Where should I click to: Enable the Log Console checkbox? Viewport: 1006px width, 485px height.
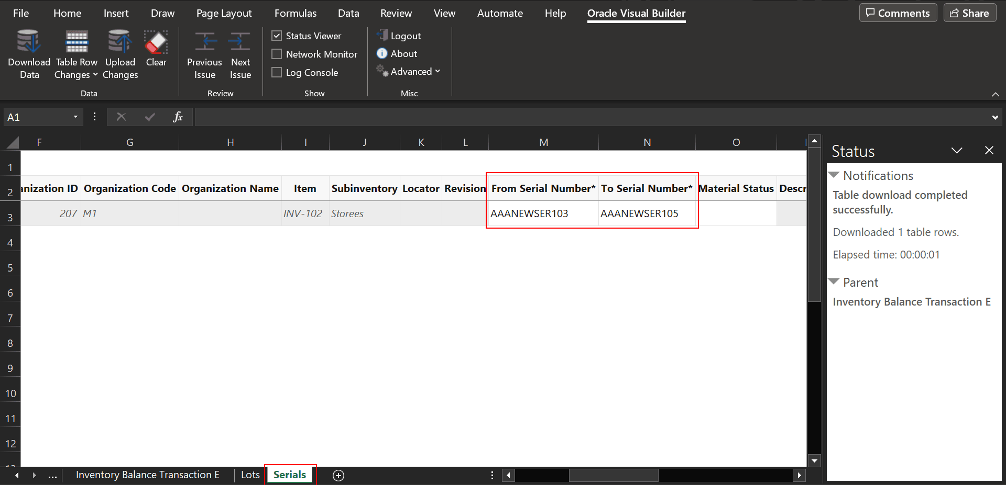point(277,72)
